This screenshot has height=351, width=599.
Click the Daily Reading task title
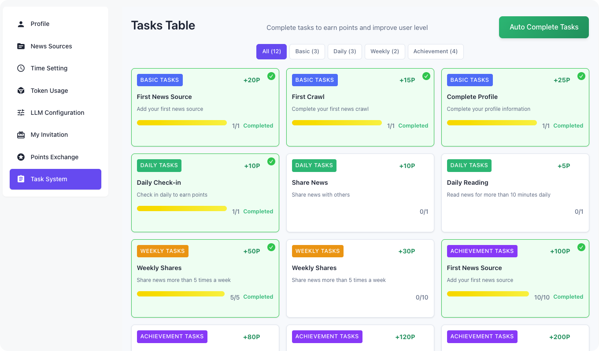click(x=468, y=183)
